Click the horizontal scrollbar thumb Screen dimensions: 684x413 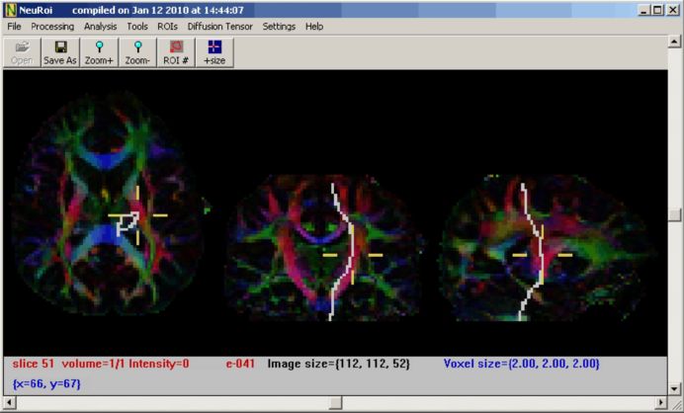[336, 403]
